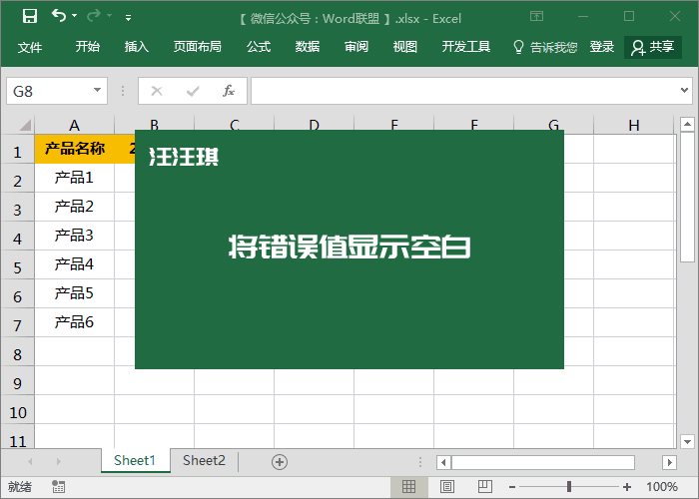The image size is (699, 499).
Task: Open the 视图 tab
Action: click(x=404, y=46)
